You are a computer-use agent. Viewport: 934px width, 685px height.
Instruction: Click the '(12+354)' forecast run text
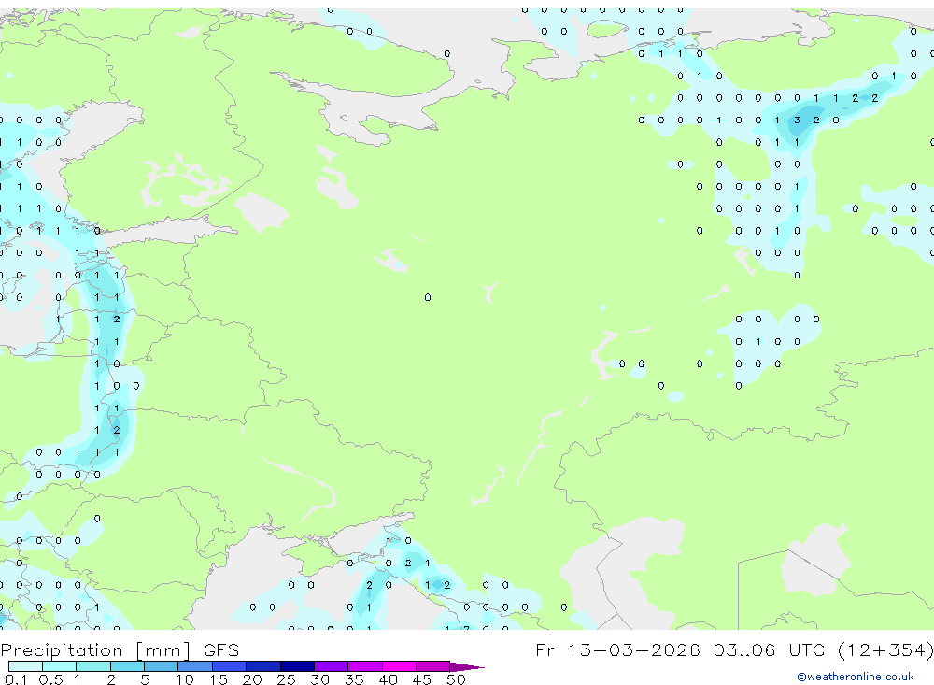[x=885, y=649]
